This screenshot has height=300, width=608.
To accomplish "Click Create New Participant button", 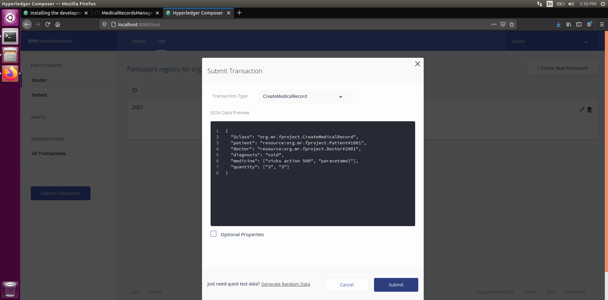I will (x=562, y=68).
